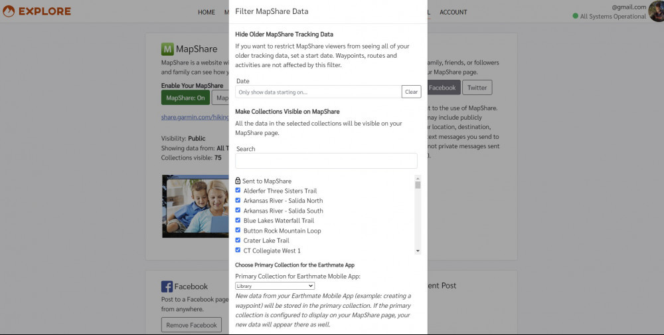Open the share.garmin.com MapShare link
The image size is (664, 335).
[x=195, y=117]
